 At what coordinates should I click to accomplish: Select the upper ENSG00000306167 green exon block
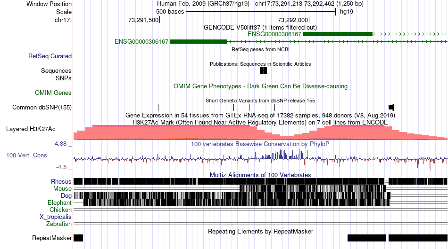point(338,34)
